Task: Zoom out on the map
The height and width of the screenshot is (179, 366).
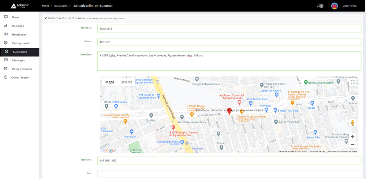Action: coord(352,145)
